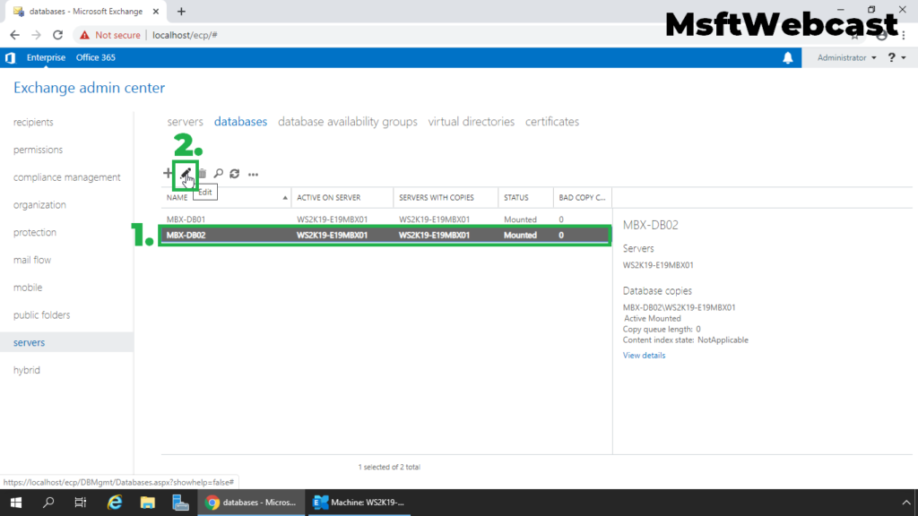Launch Internet Explorer from taskbar
This screenshot has height=516, width=918.
pyautogui.click(x=114, y=503)
